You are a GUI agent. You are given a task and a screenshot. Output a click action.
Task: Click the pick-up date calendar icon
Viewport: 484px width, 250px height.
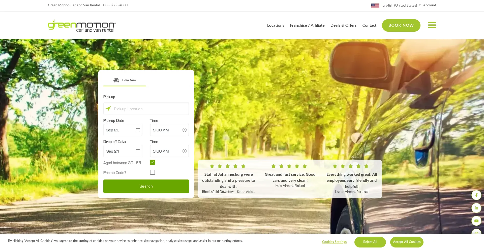[138, 130]
